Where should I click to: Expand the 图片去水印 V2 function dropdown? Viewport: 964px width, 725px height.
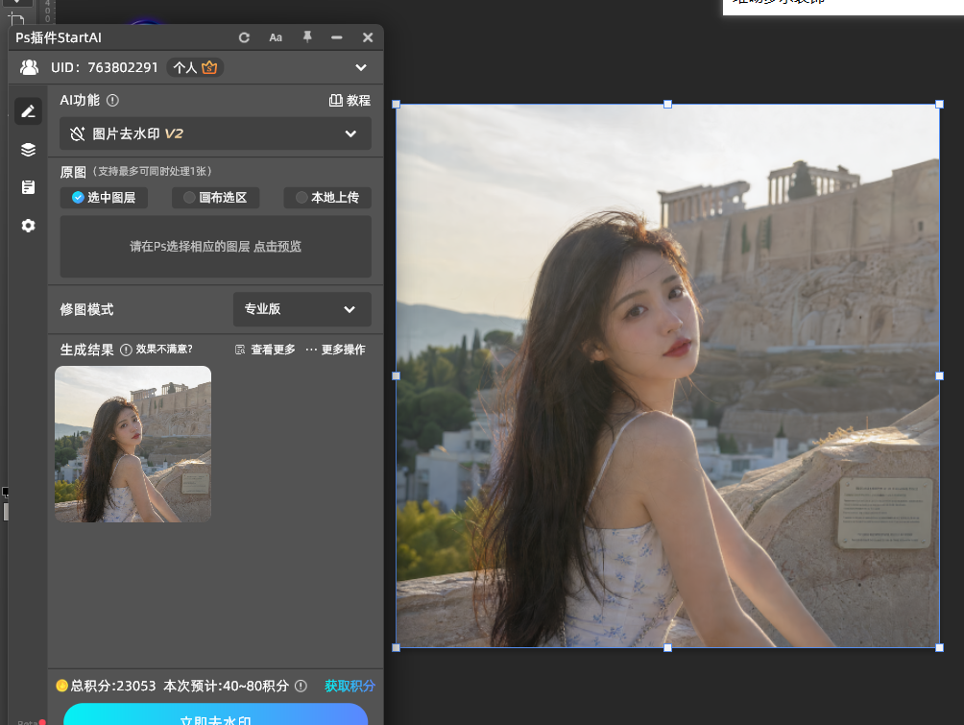[215, 133]
